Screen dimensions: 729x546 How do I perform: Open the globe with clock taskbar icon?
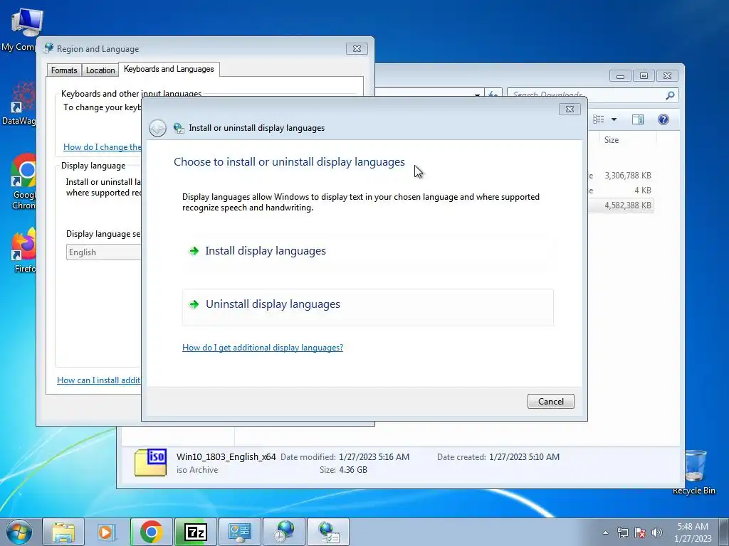click(x=283, y=532)
